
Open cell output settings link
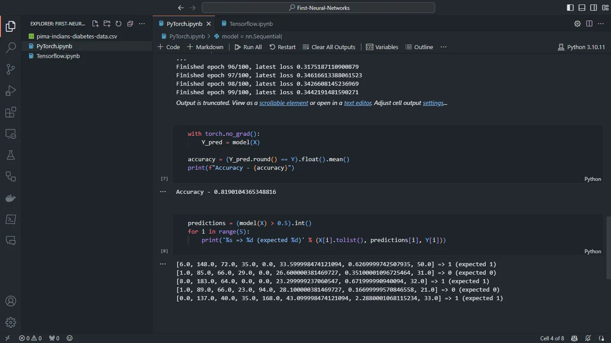coord(433,103)
